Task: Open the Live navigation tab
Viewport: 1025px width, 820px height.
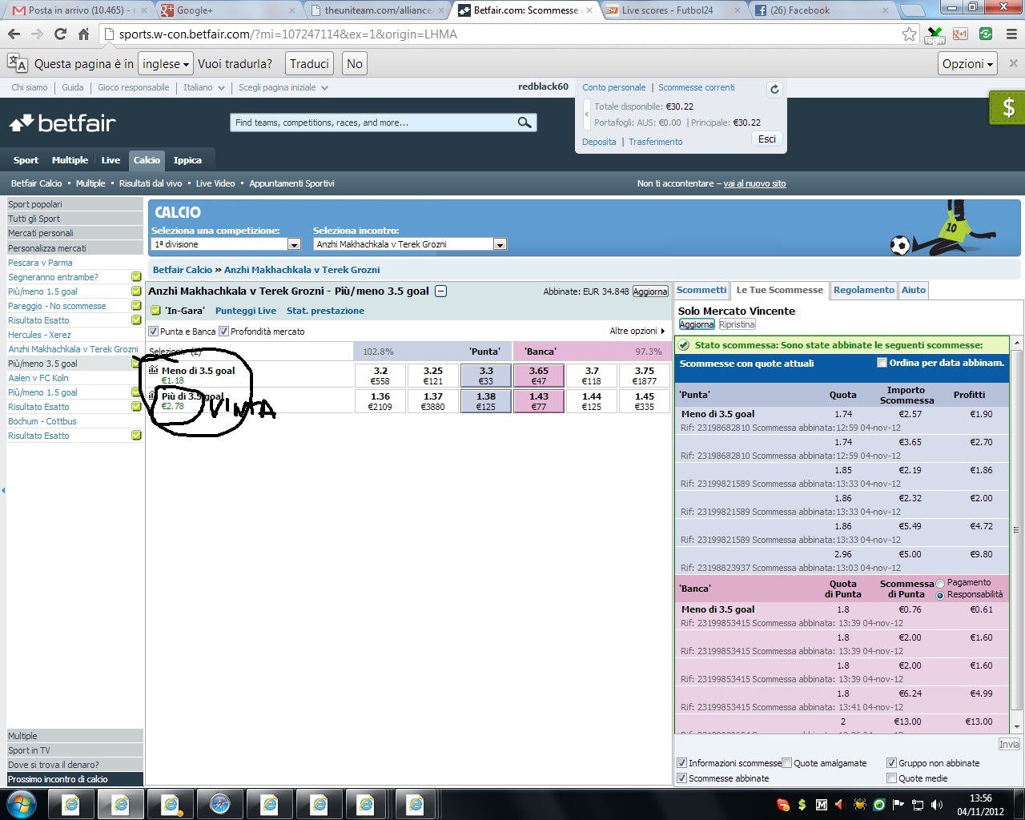Action: 111,160
